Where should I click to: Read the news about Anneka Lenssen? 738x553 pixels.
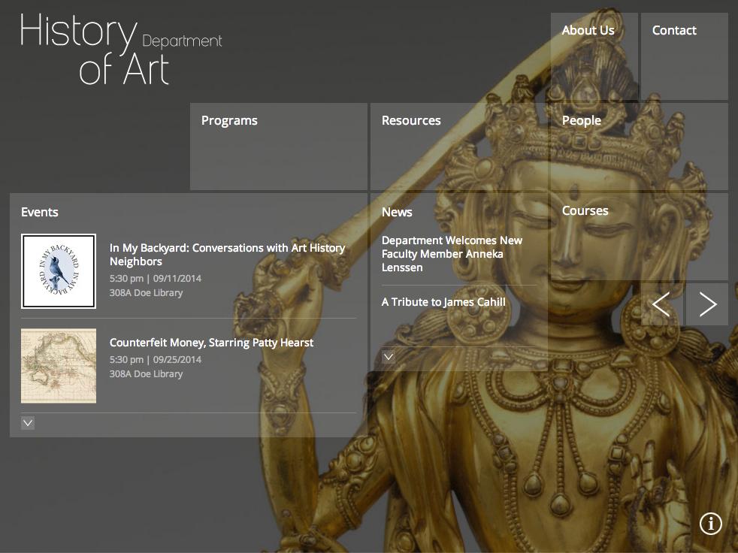(452, 254)
